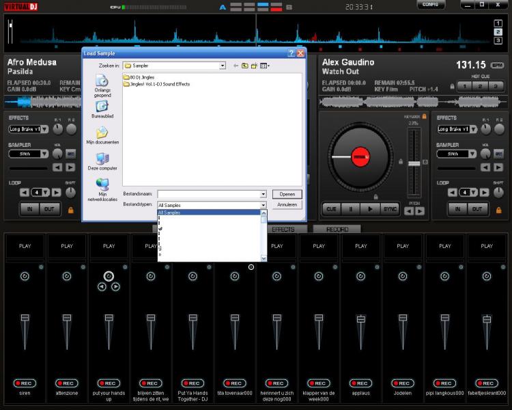Open left deck siren sampler dropdown
Image resolution: width=512 pixels, height=410 pixels.
click(x=45, y=154)
